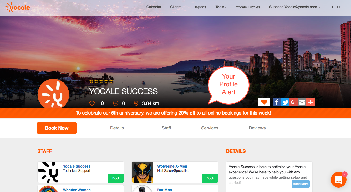The width and height of the screenshot is (351, 192).
Task: Open the Success.Yocale@yocale.com account dropdown
Action: (295, 7)
